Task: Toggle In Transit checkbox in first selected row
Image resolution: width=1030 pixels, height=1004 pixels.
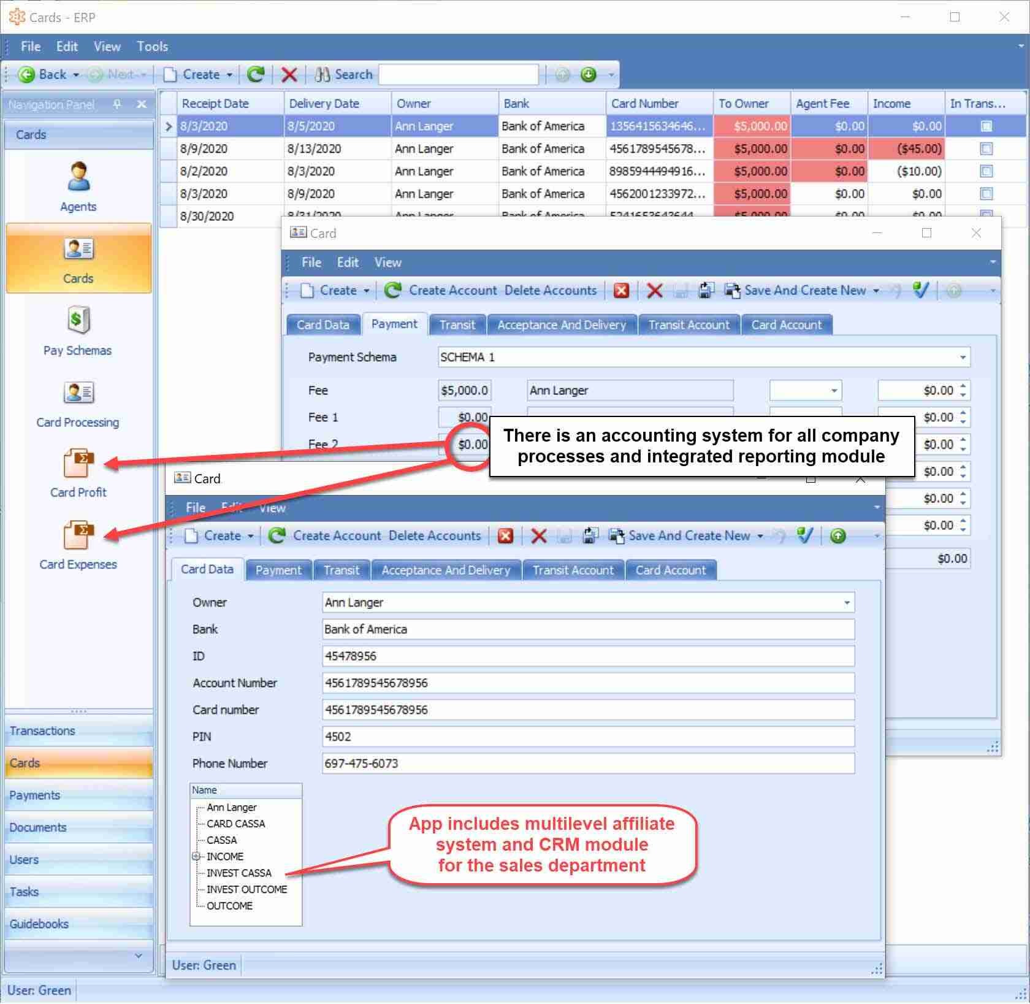Action: click(x=986, y=126)
